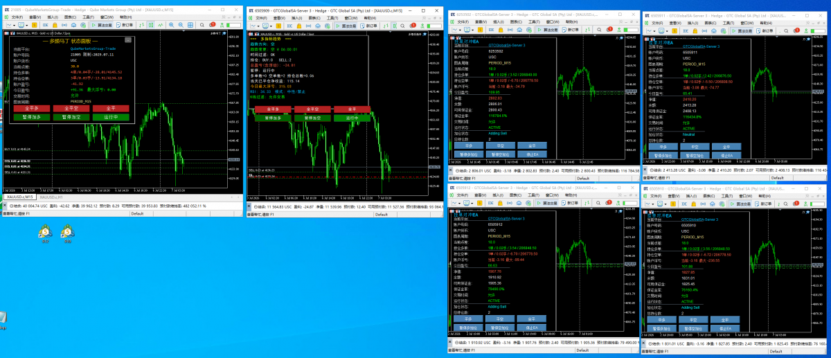
Task: Toggle 算法交易 in 21005 Qube window
Action: [102, 25]
